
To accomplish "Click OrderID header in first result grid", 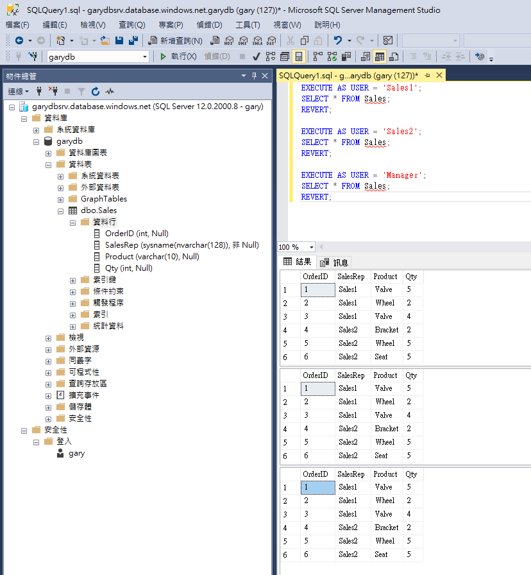I will click(x=315, y=277).
